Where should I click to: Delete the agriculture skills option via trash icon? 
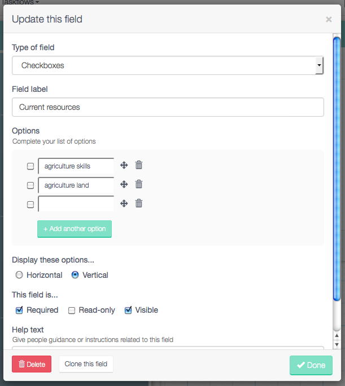[139, 165]
